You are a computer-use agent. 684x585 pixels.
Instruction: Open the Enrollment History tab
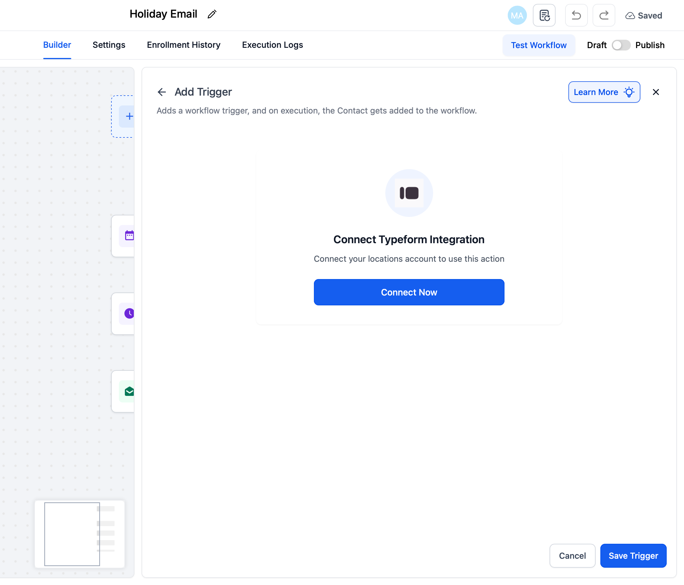click(x=183, y=45)
